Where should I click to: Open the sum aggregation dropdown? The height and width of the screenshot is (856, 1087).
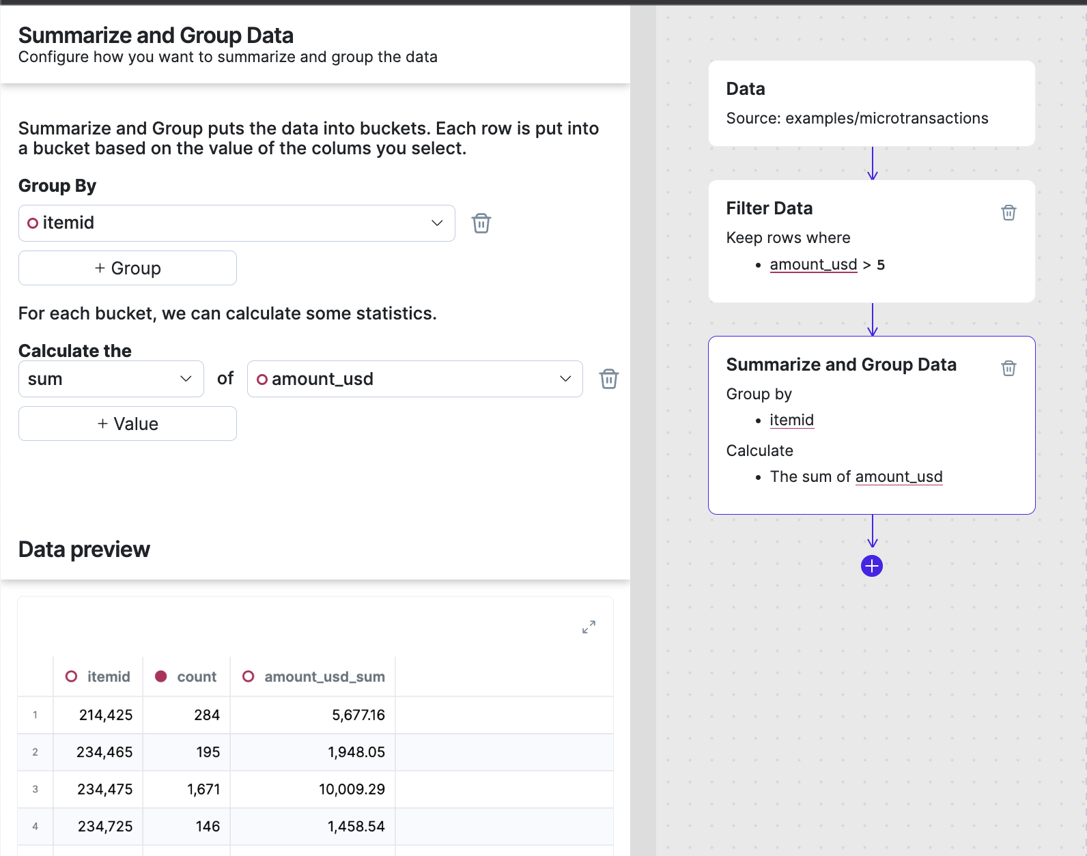coord(111,379)
